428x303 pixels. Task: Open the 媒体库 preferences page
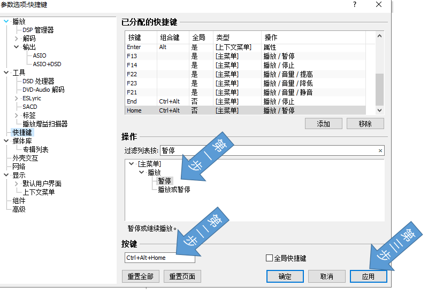tap(22, 141)
